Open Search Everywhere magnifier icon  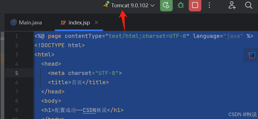tap(248, 5)
